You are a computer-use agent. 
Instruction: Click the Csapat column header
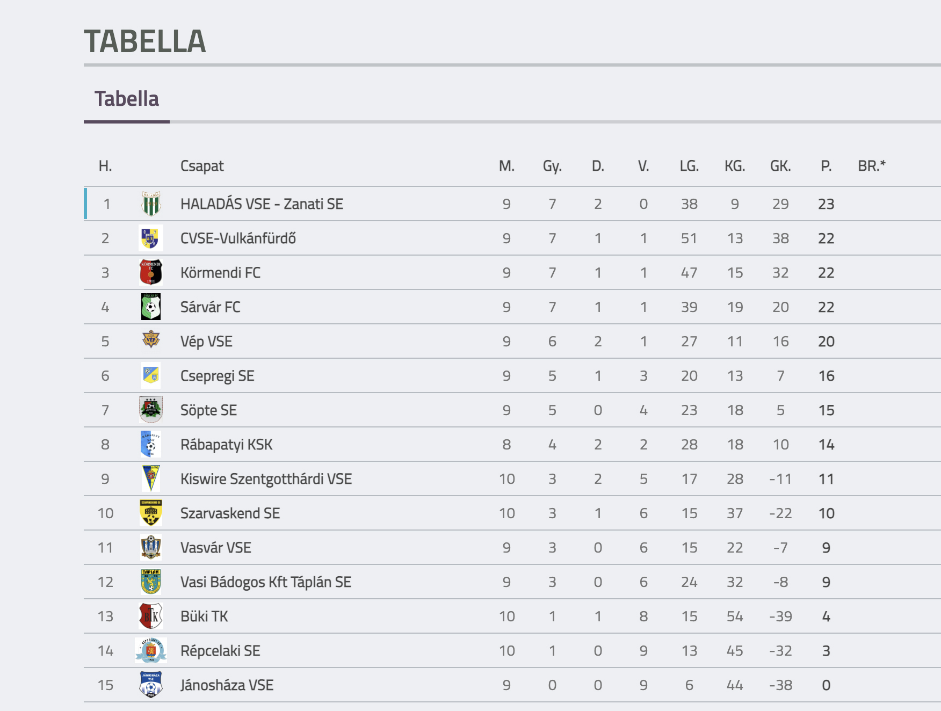(x=202, y=166)
